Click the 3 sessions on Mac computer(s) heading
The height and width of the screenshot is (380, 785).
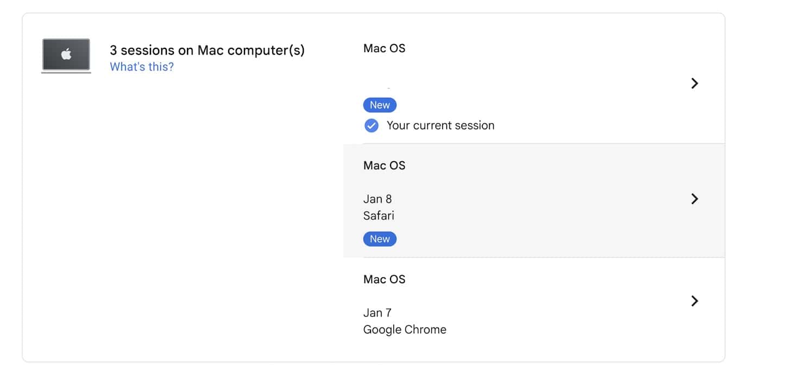point(207,50)
